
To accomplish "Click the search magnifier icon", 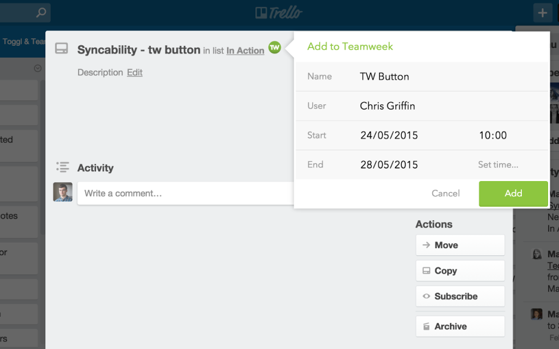I will pos(41,13).
